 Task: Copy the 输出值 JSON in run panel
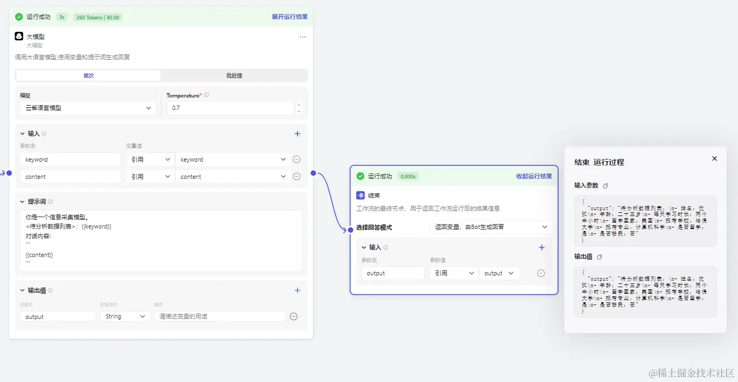(600, 257)
